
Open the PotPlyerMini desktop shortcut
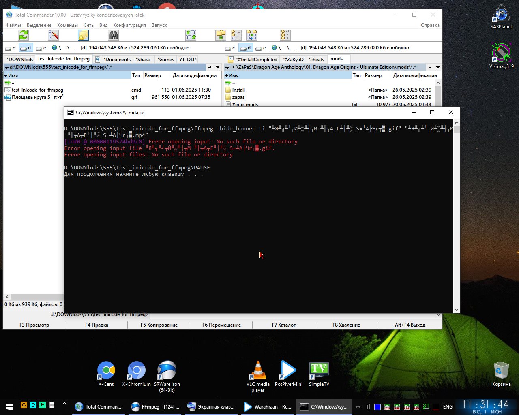pos(288,374)
